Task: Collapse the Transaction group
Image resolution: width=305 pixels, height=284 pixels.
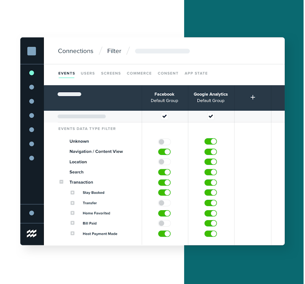Action: click(x=61, y=182)
